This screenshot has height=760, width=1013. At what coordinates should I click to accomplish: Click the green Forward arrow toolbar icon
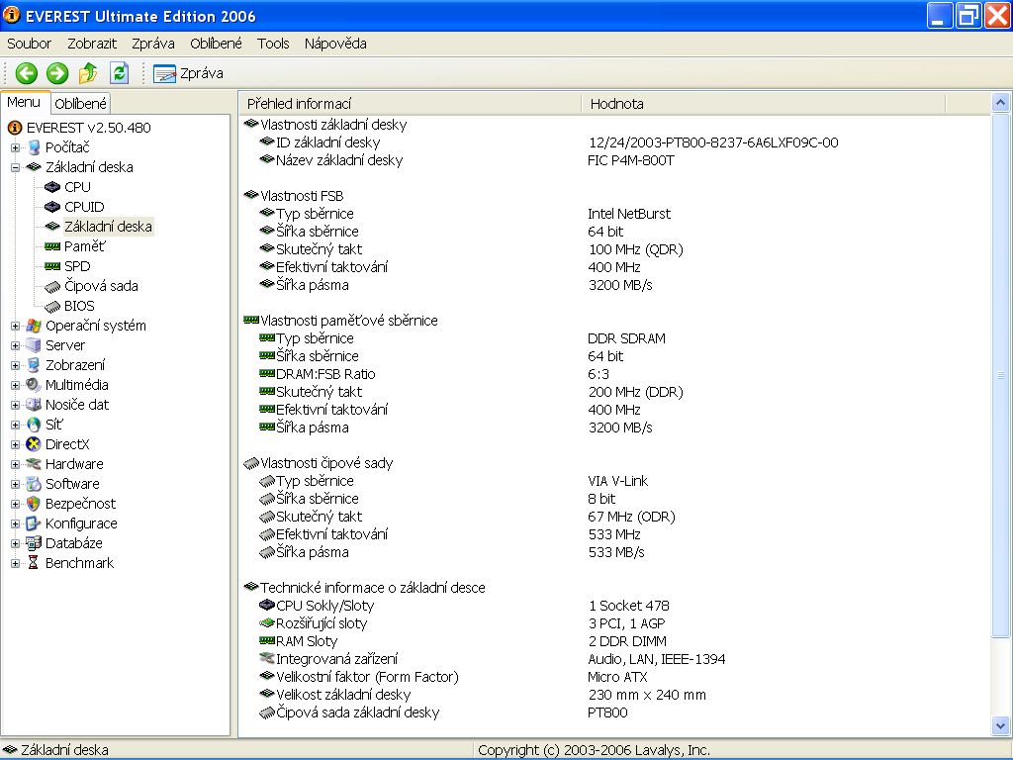57,72
